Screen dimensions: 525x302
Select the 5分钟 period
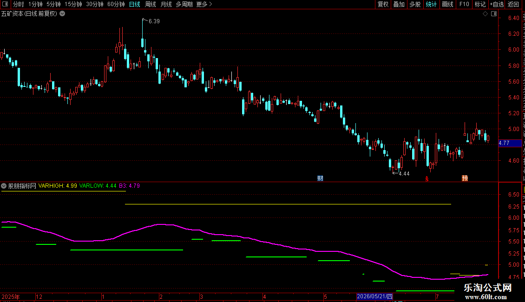point(53,4)
